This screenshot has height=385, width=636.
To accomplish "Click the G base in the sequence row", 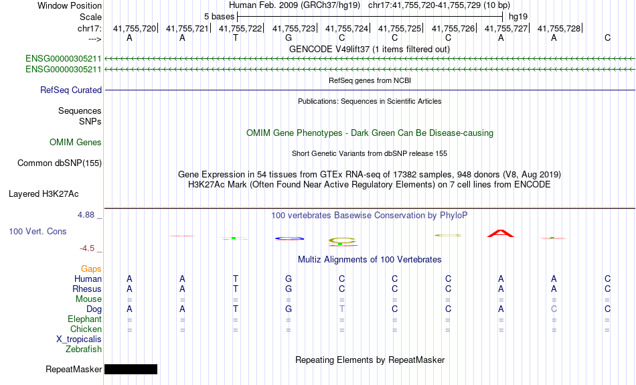I will 289,37.
